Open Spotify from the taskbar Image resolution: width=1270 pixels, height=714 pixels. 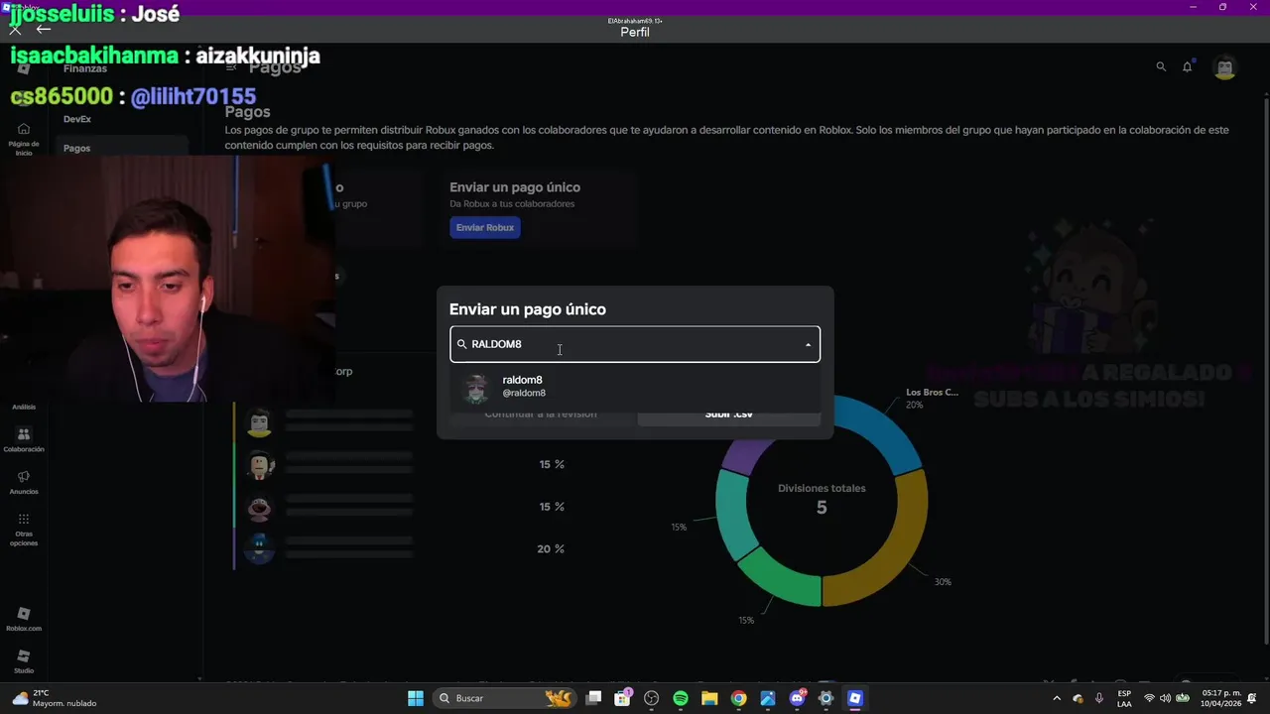pyautogui.click(x=681, y=698)
